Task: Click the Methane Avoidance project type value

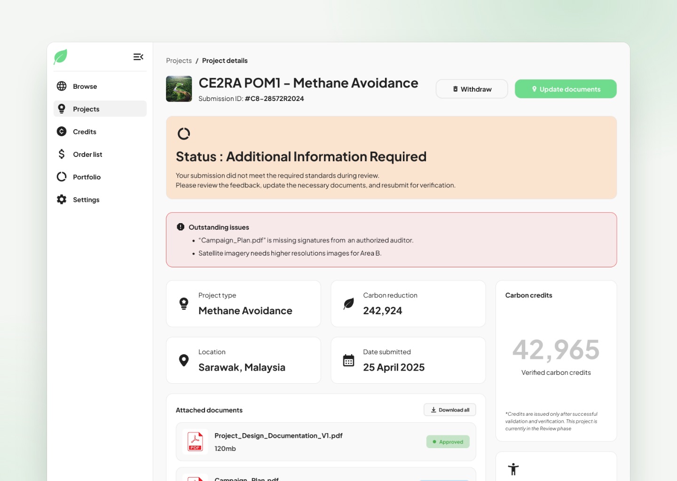Action: tap(245, 310)
